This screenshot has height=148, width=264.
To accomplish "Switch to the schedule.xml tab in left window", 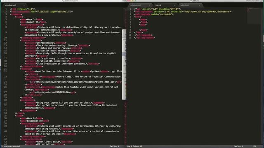I will (10, 5).
